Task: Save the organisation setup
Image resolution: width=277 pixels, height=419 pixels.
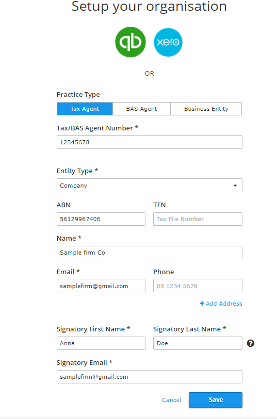Action: [216, 400]
